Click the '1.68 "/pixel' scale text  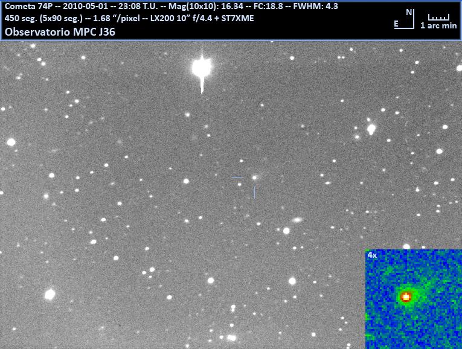[117, 18]
